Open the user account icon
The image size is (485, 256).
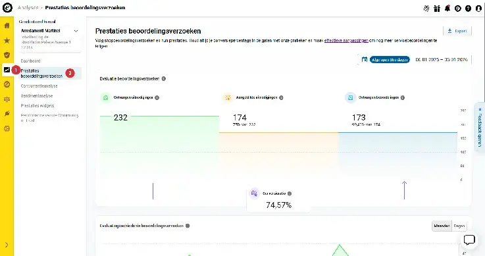click(478, 9)
